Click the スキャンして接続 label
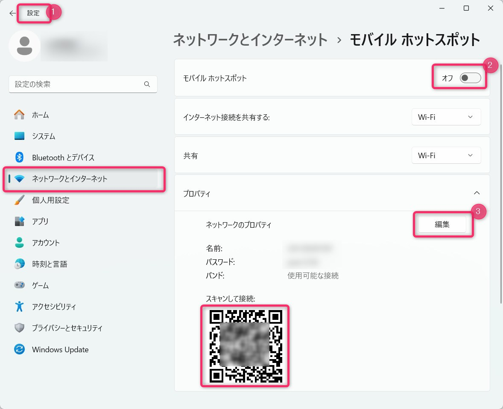Image resolution: width=503 pixels, height=409 pixels. (x=230, y=299)
